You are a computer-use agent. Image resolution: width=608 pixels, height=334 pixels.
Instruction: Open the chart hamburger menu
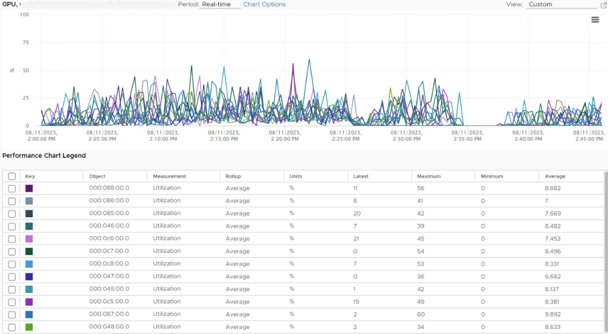(595, 20)
